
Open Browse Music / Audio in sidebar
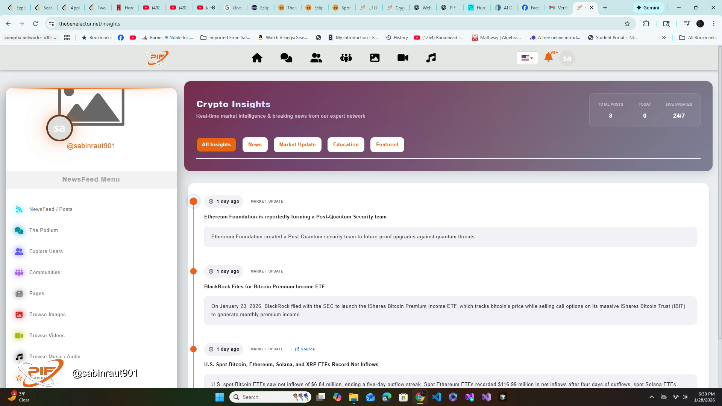[x=55, y=357]
